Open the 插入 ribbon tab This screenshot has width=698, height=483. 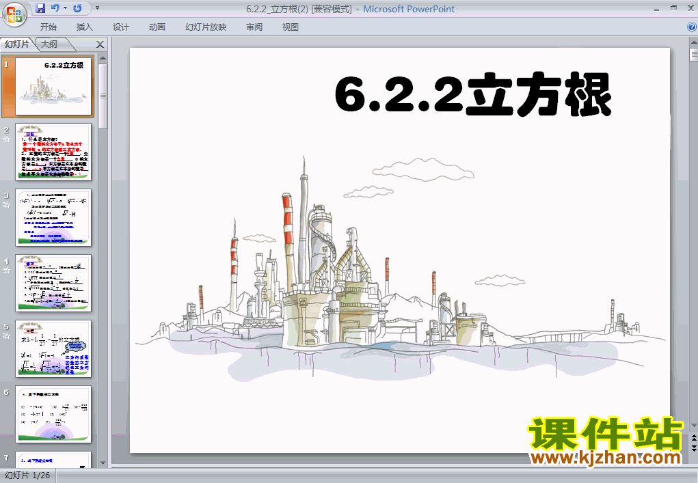click(84, 27)
